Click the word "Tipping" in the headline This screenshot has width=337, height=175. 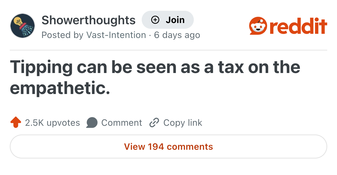[41, 67]
